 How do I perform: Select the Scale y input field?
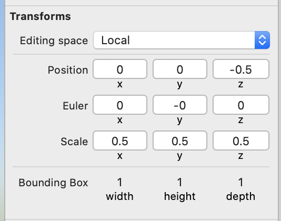(x=180, y=140)
